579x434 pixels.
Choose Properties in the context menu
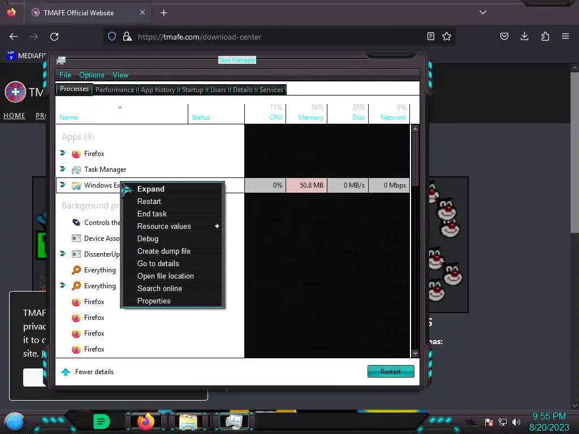(x=173, y=301)
